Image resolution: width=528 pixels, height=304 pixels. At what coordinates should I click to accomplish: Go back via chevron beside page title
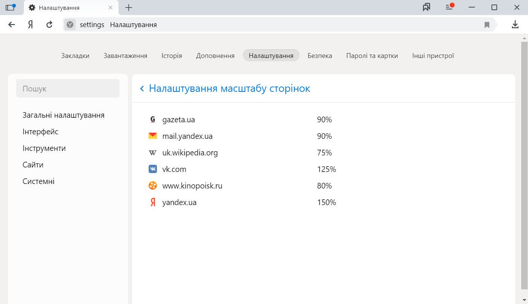click(142, 88)
